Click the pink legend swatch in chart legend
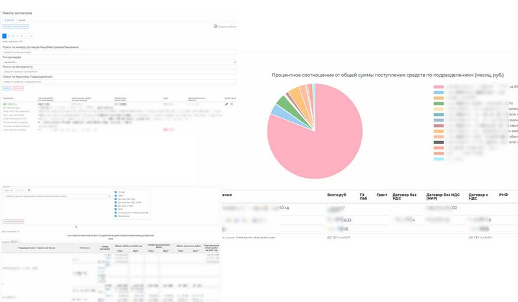 (439, 87)
